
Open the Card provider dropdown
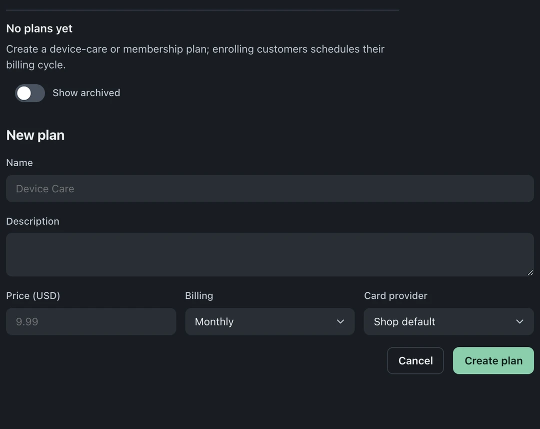(448, 321)
